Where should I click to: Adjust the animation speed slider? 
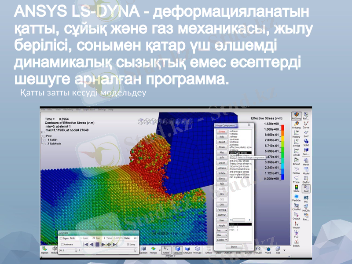click(76, 250)
